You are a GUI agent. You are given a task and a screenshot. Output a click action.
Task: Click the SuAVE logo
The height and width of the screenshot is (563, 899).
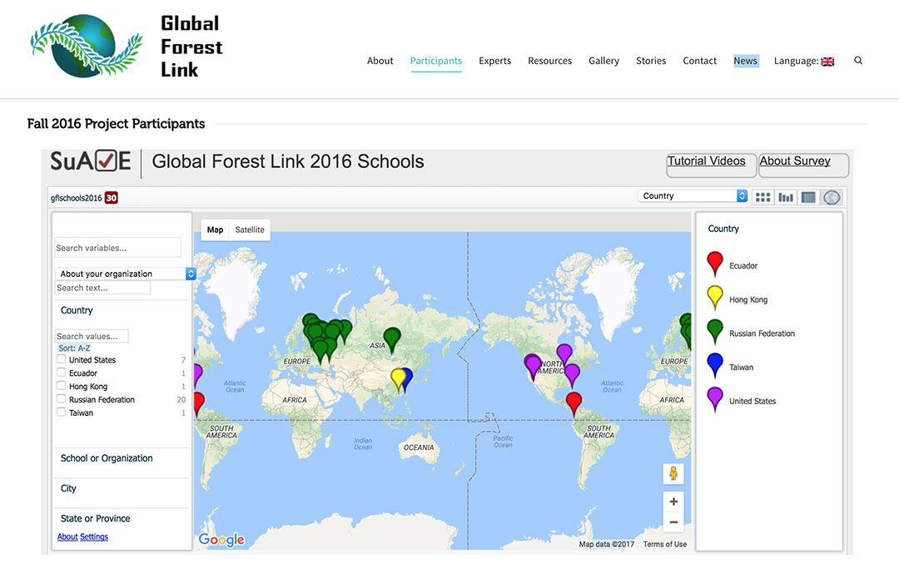click(91, 161)
